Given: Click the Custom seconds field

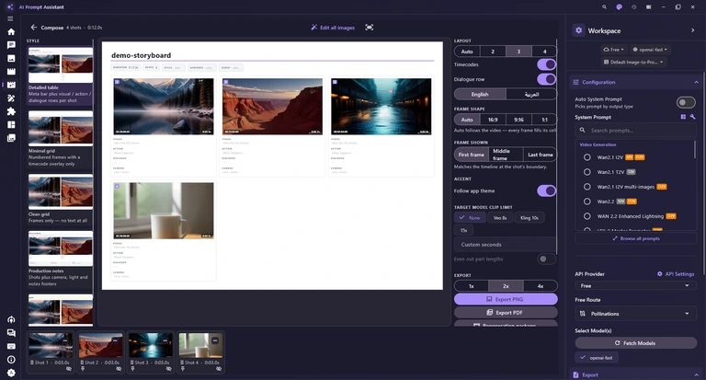Looking at the screenshot, I should [x=506, y=245].
